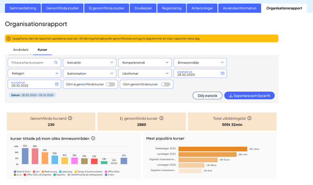Open the Slutdatum calendar picker icon

tap(57, 84)
